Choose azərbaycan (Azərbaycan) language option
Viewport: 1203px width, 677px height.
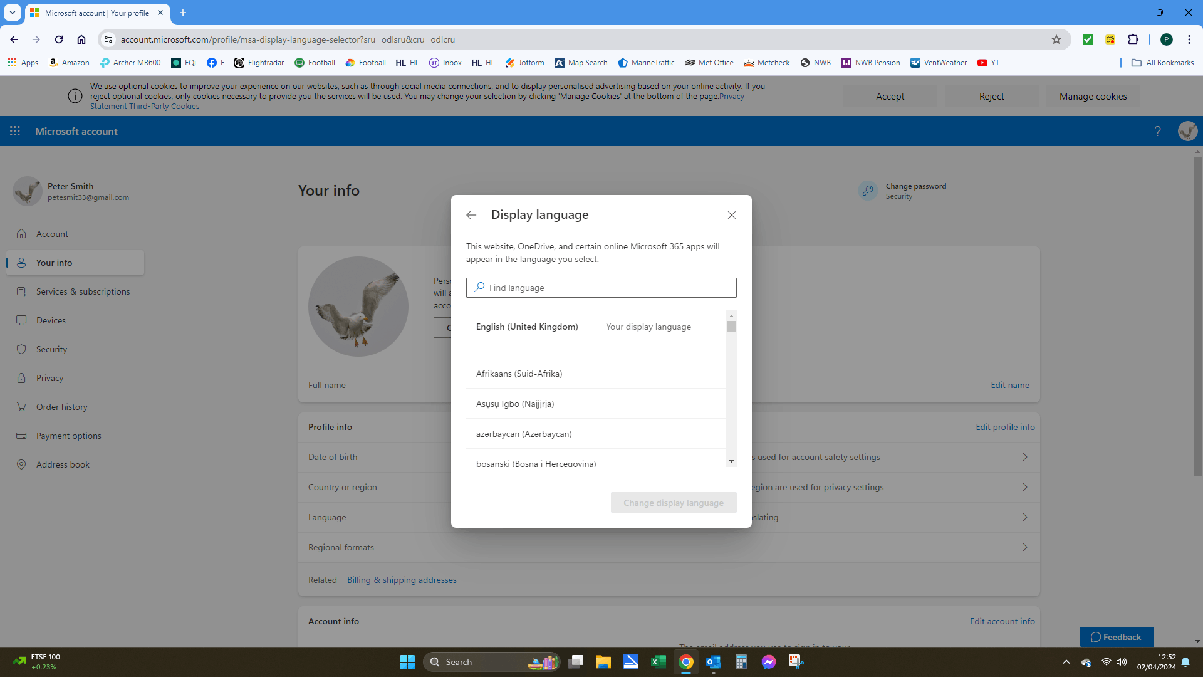point(524,434)
